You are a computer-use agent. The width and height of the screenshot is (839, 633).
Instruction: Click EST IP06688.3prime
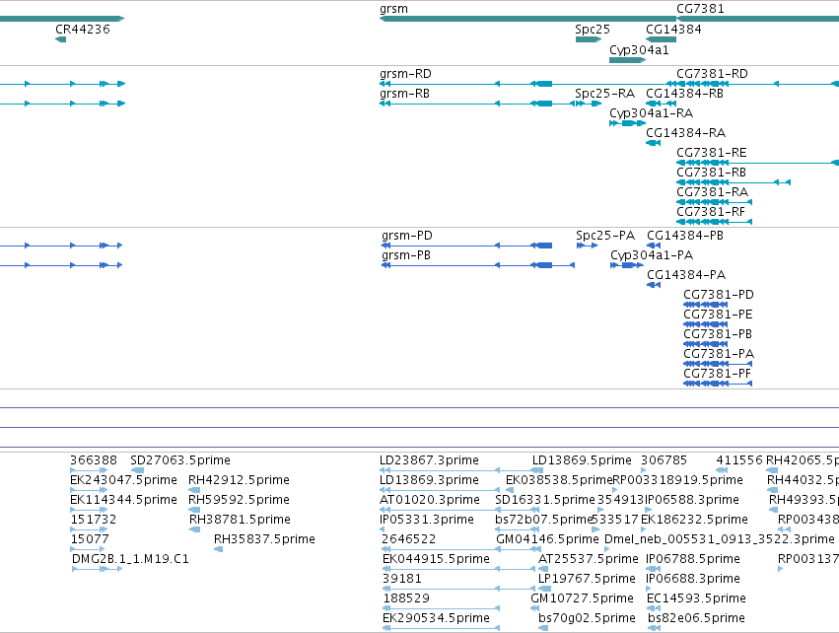coord(693,580)
